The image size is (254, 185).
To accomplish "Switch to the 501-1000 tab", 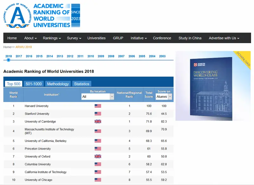I will pyautogui.click(x=34, y=84).
